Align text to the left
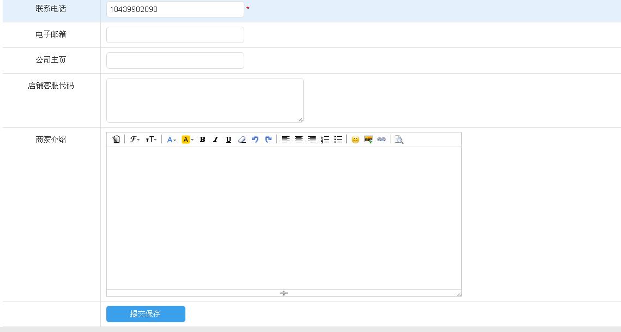The height and width of the screenshot is (332, 621). coord(285,140)
